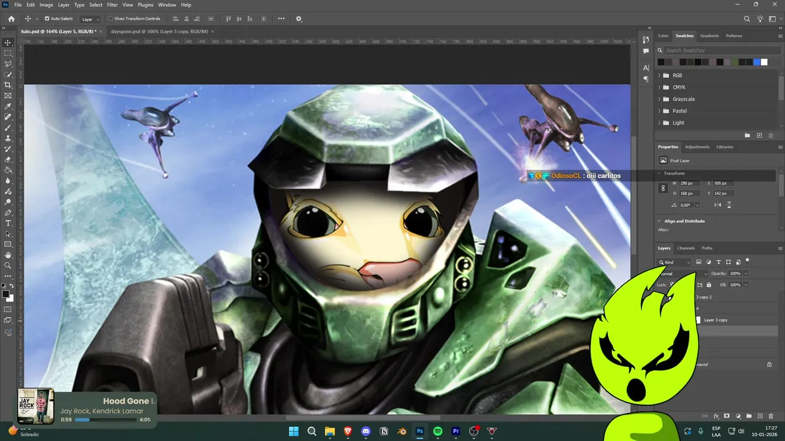Click the width W value field

[690, 183]
